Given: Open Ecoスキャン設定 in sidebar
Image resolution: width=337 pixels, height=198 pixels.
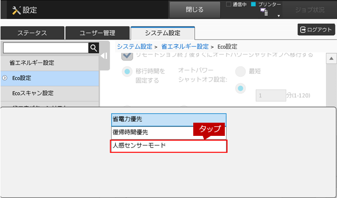Looking at the screenshot, I should [x=49, y=93].
